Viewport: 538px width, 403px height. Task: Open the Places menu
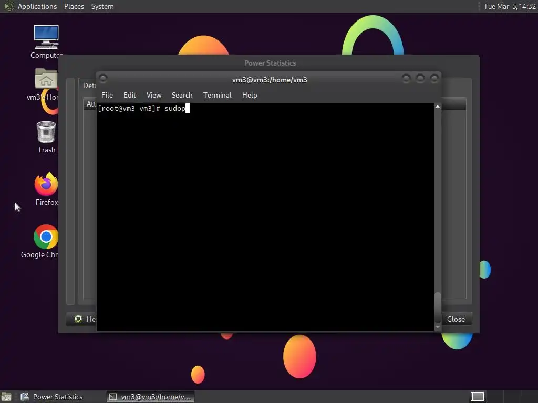pos(74,6)
